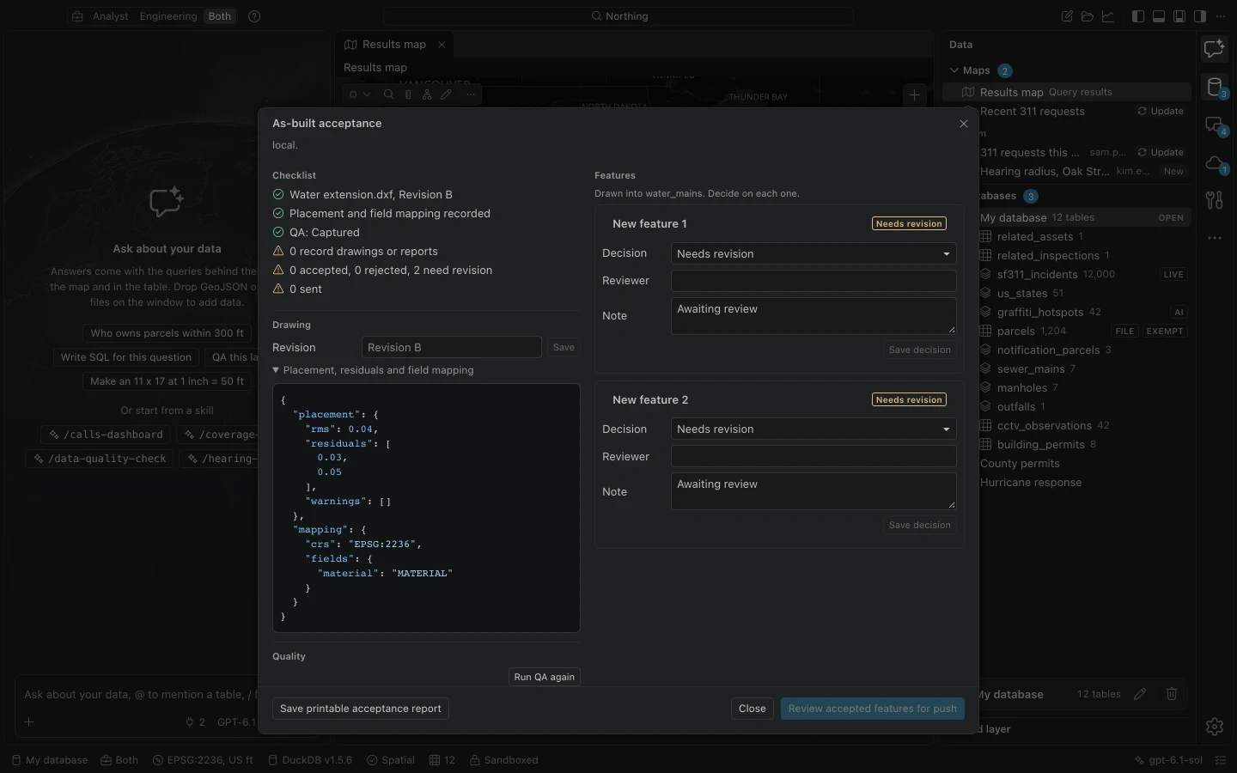
Task: Open the tools wrench icon in right sidebar
Action: point(1214,200)
